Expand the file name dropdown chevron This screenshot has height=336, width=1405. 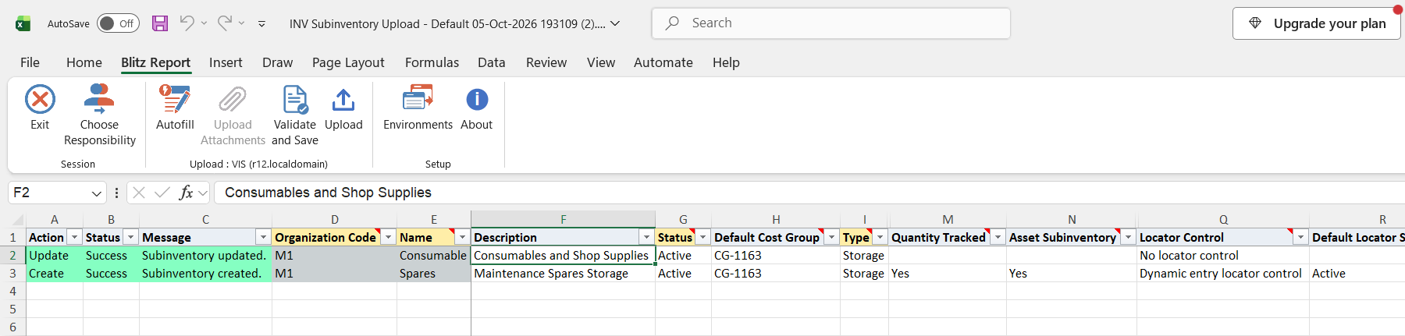615,23
